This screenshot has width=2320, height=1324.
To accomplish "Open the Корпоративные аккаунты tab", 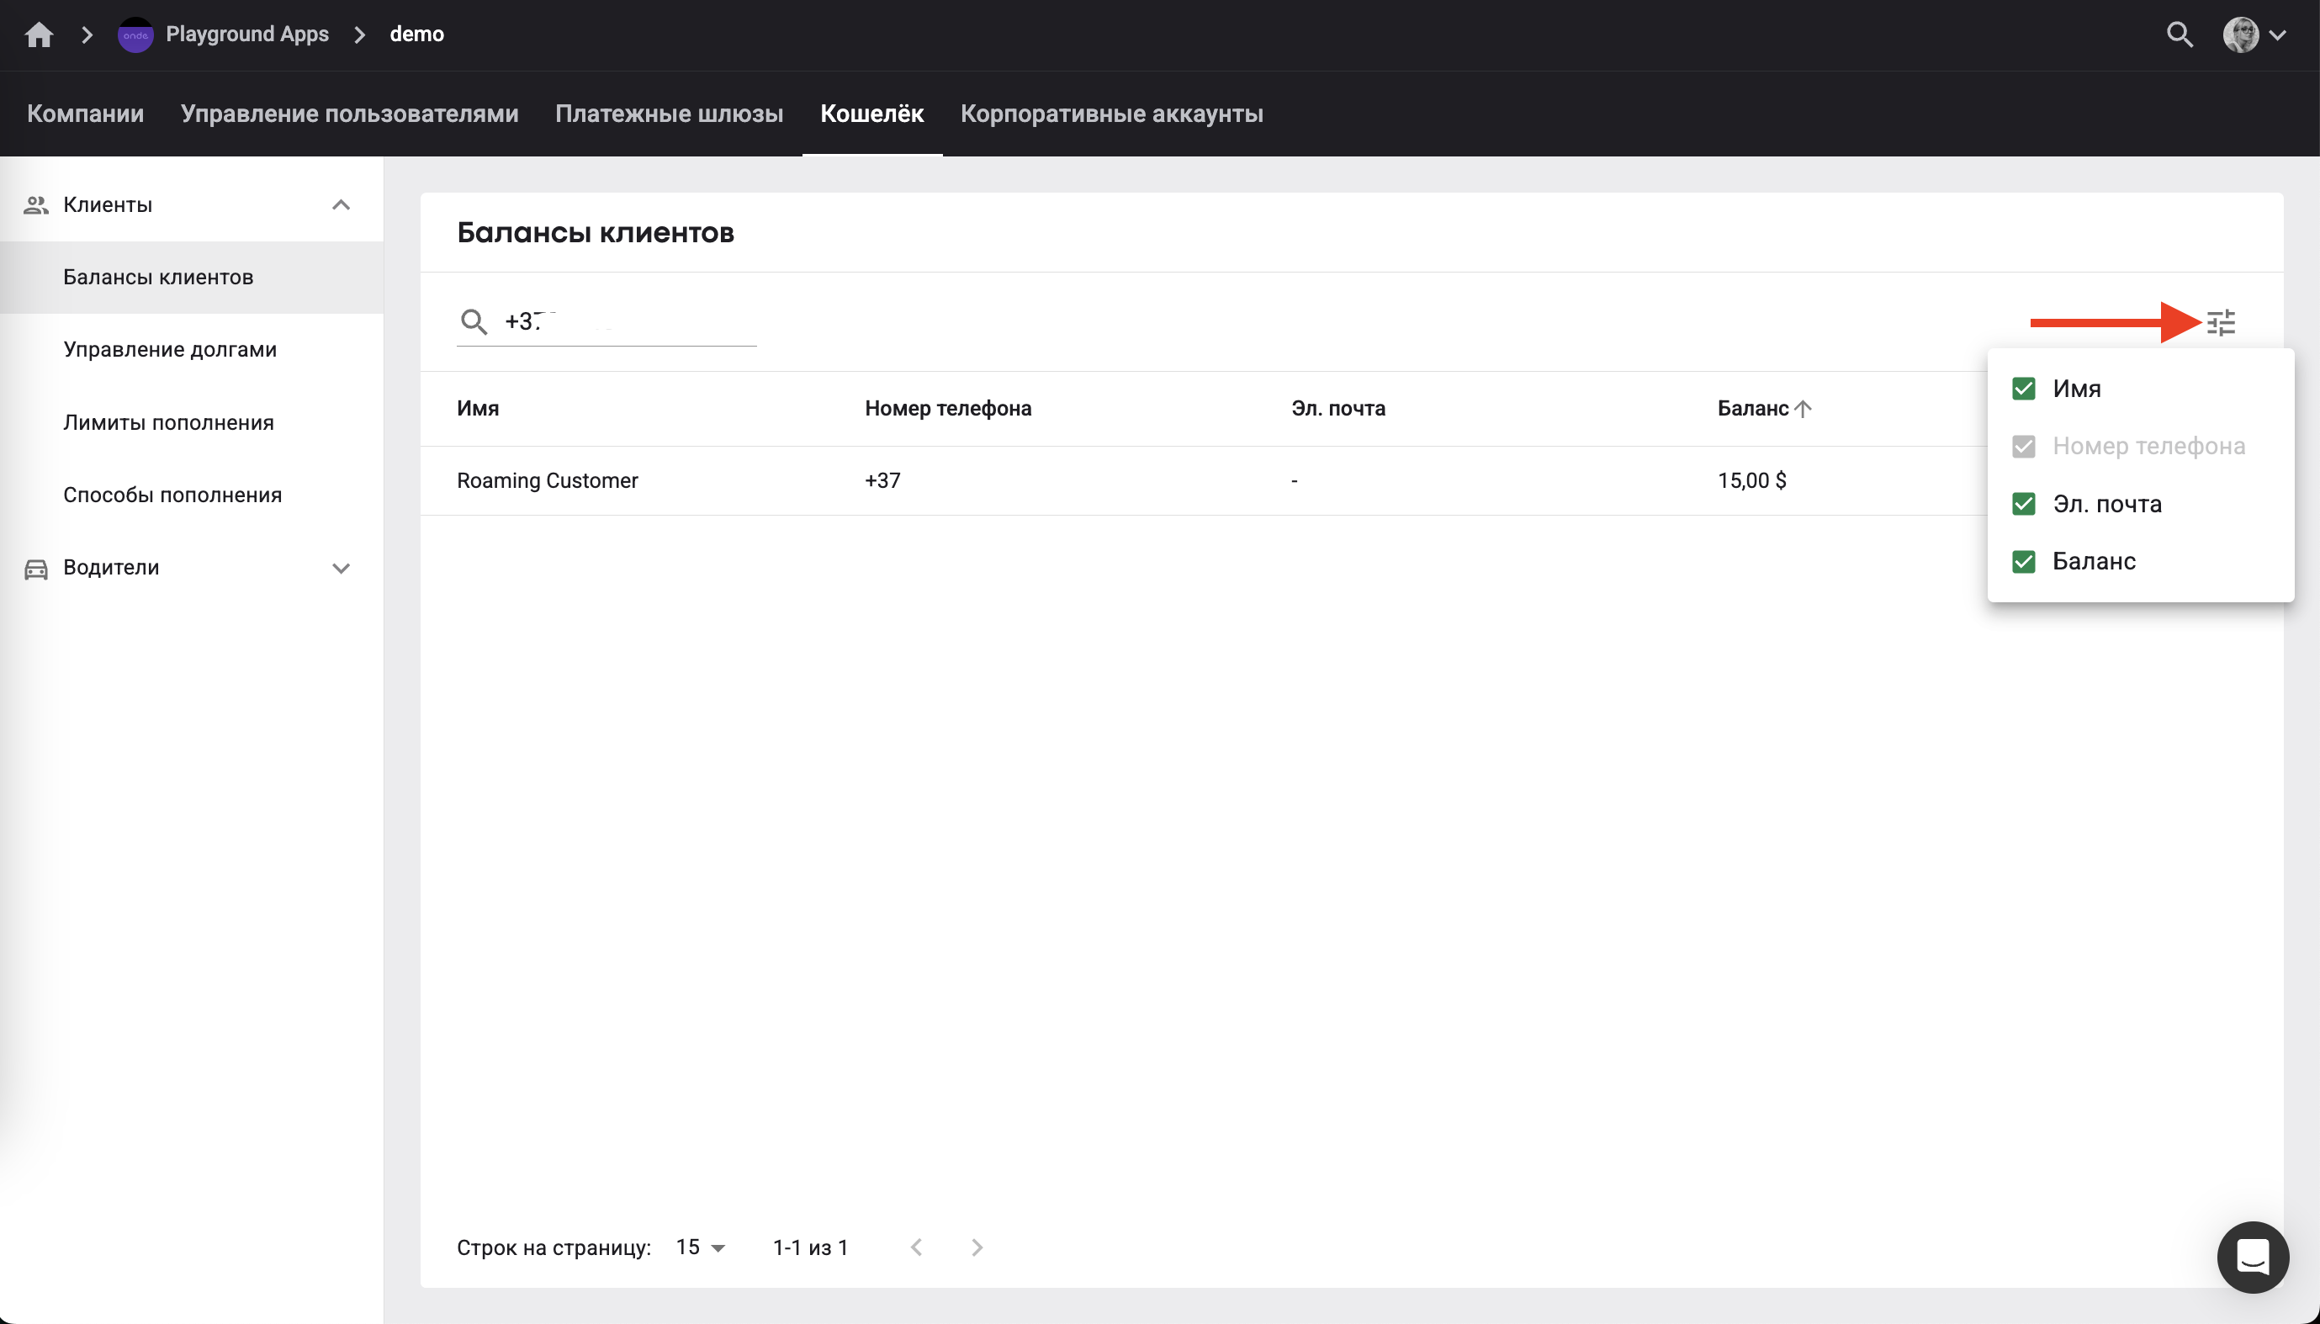I will (x=1111, y=114).
